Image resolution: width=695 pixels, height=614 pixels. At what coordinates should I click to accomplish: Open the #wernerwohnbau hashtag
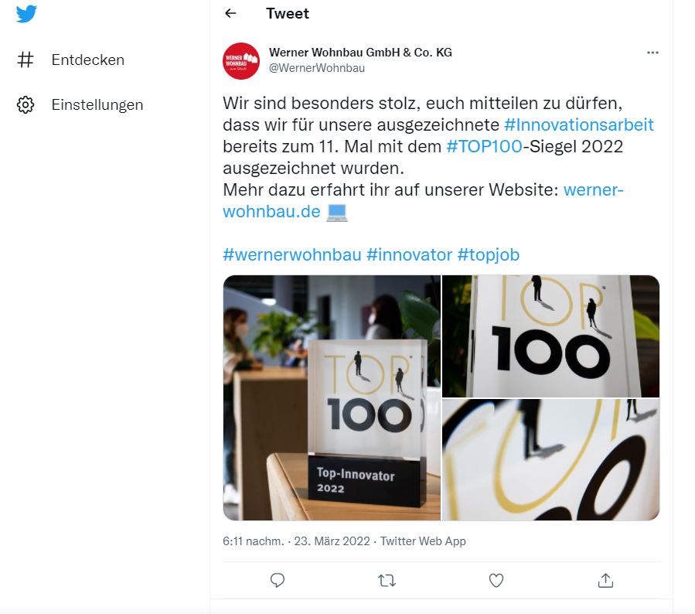292,255
